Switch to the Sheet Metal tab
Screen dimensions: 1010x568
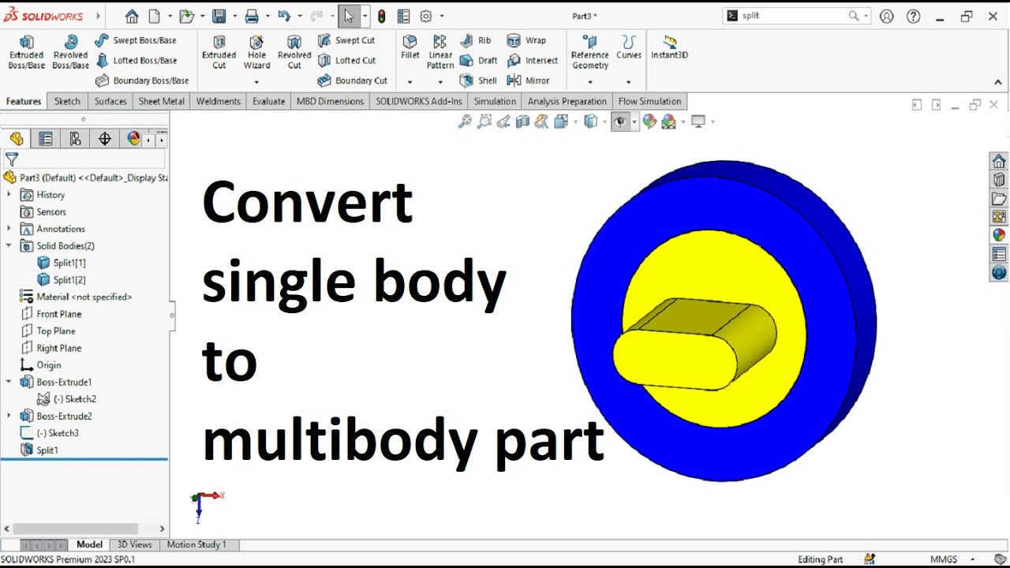[x=161, y=101]
